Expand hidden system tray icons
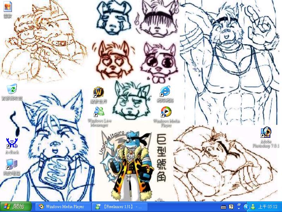The image size is (282, 212). (246, 207)
